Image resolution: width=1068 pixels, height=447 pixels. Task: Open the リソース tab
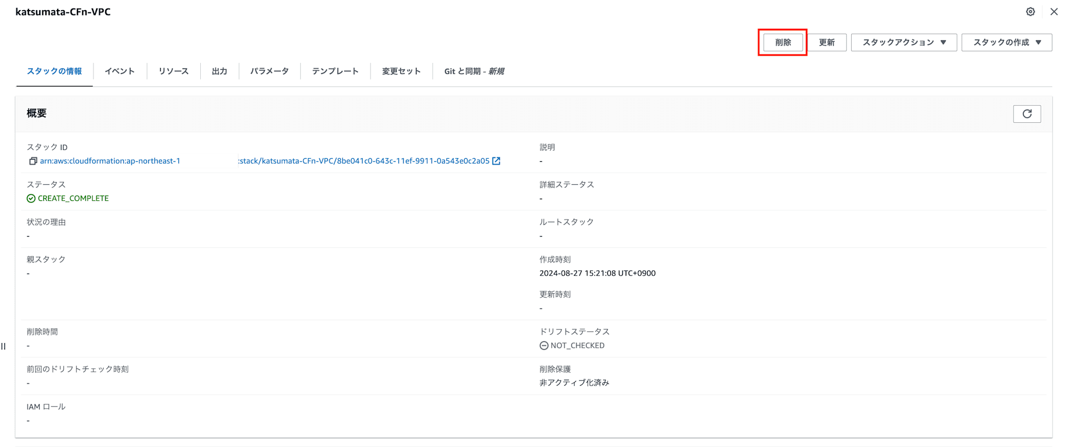point(174,71)
